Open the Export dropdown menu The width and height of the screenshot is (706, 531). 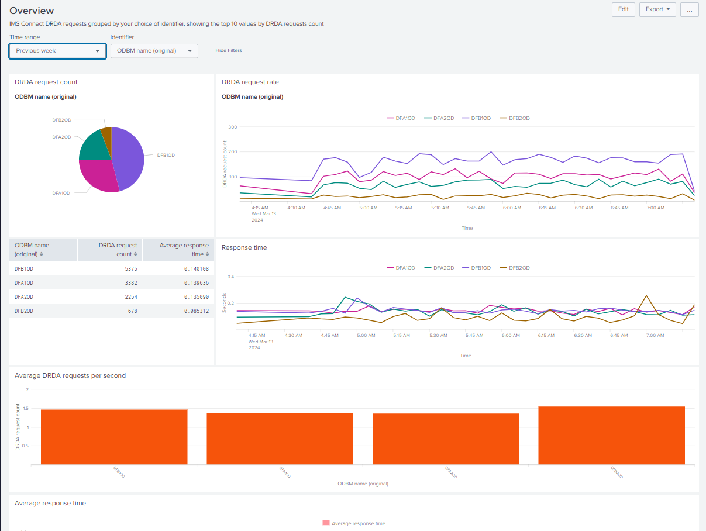coord(657,9)
